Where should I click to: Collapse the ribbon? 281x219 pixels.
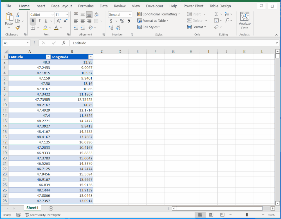click(276, 35)
